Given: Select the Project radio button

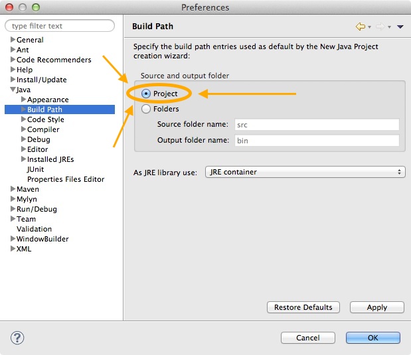Looking at the screenshot, I should pyautogui.click(x=146, y=94).
